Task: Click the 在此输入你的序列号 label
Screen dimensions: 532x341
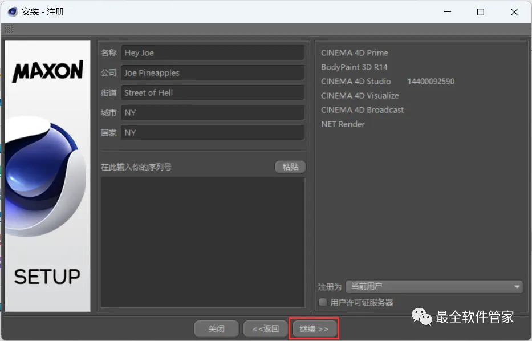Action: (136, 167)
